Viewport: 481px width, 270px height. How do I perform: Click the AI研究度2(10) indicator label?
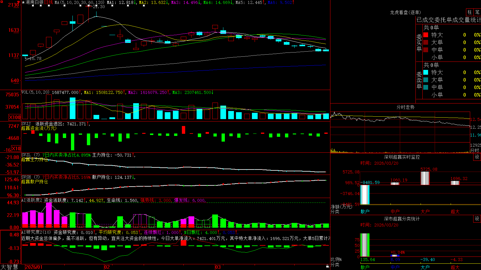pos(36,232)
